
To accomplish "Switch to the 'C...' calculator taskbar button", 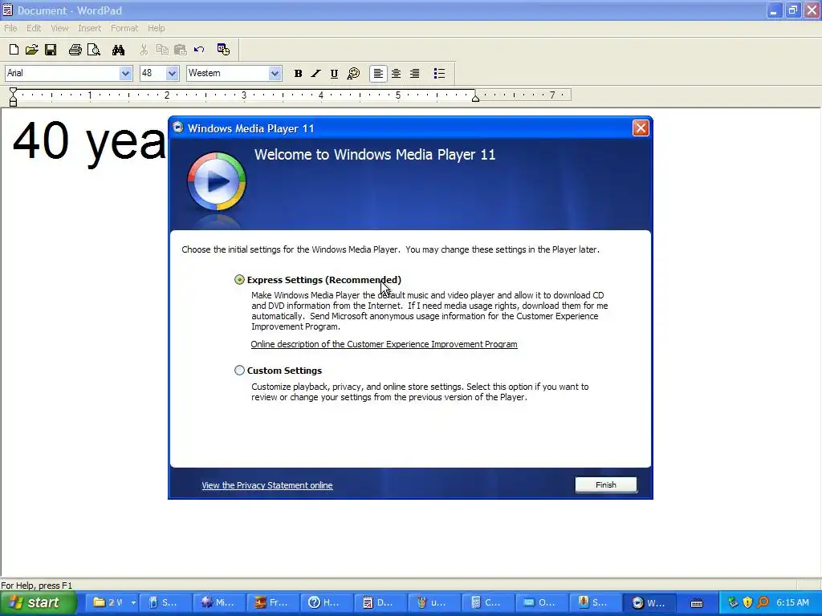I will [x=488, y=603].
